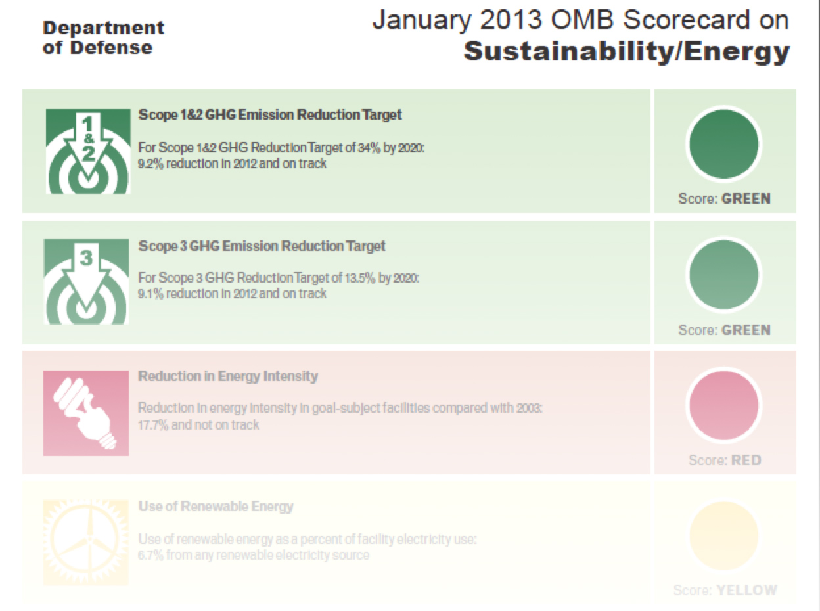Click the January 2013 OMB Scorecard title line

(x=581, y=20)
